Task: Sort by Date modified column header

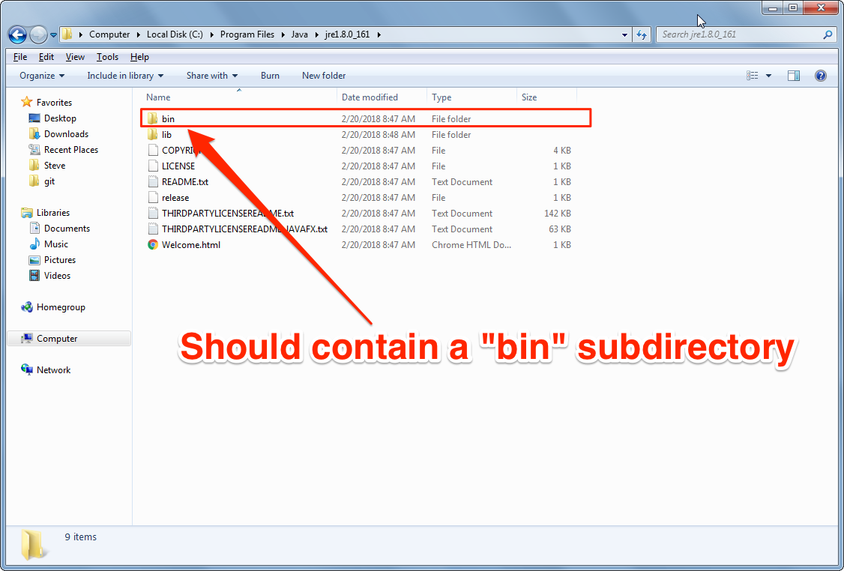Action: pyautogui.click(x=370, y=97)
